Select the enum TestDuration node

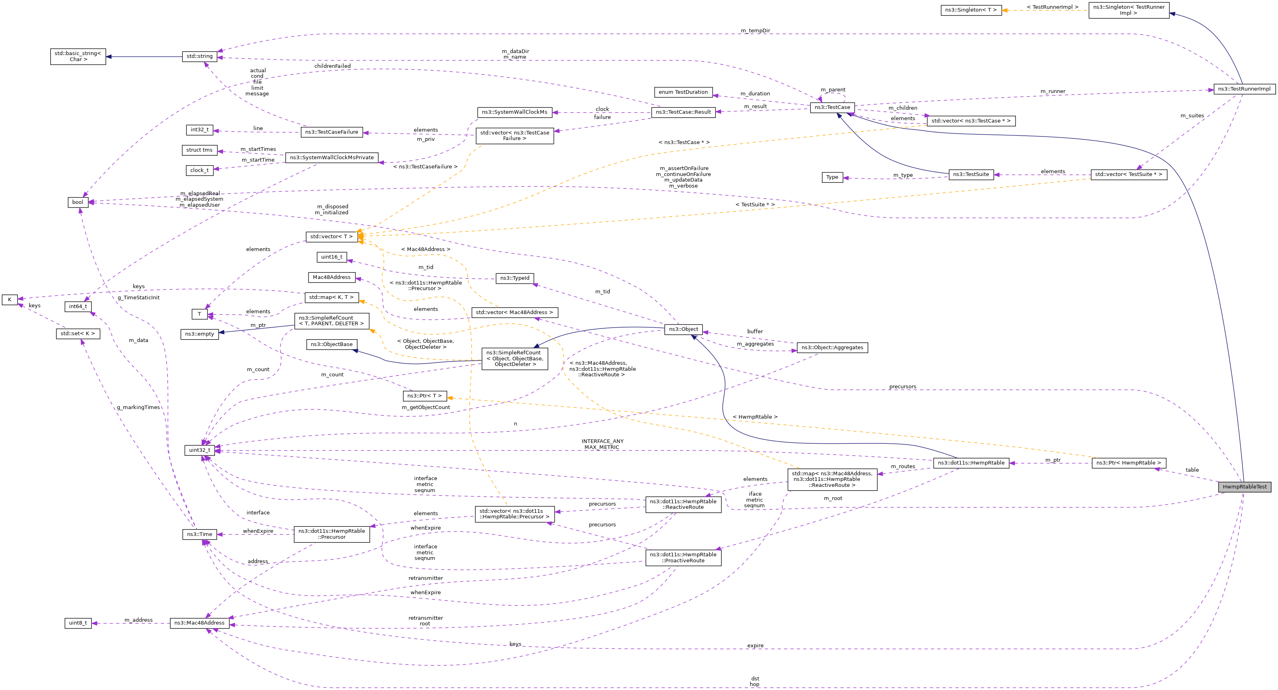click(x=683, y=92)
